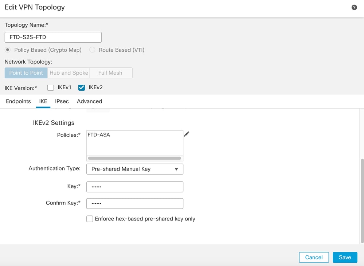364x266 pixels.
Task: Open the IPsec tab
Action: (x=62, y=101)
